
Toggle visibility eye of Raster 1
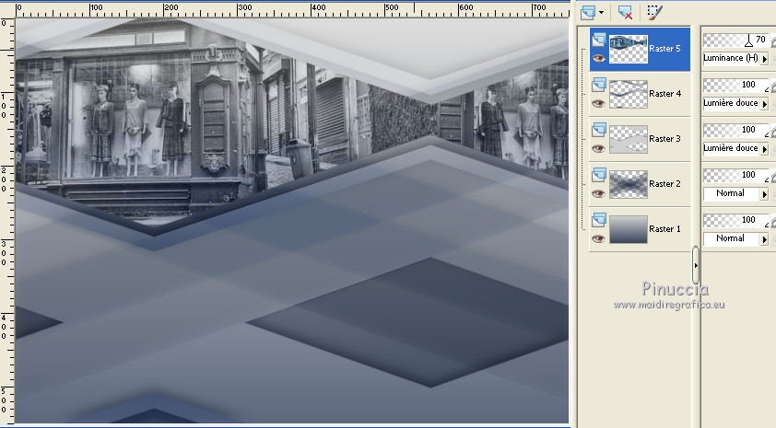(x=598, y=238)
